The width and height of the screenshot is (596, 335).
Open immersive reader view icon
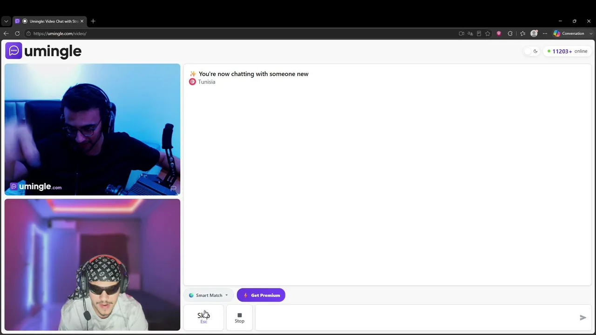pyautogui.click(x=479, y=33)
